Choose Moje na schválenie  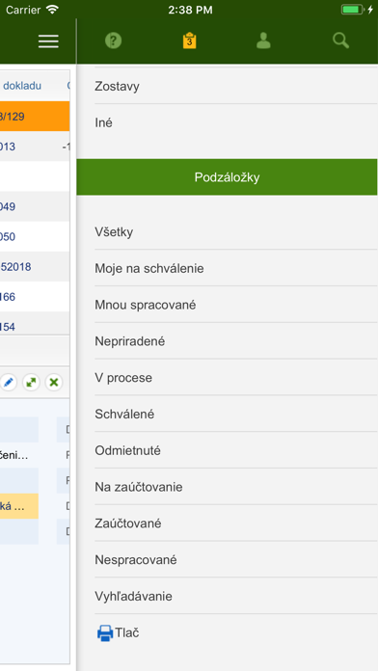(x=235, y=268)
